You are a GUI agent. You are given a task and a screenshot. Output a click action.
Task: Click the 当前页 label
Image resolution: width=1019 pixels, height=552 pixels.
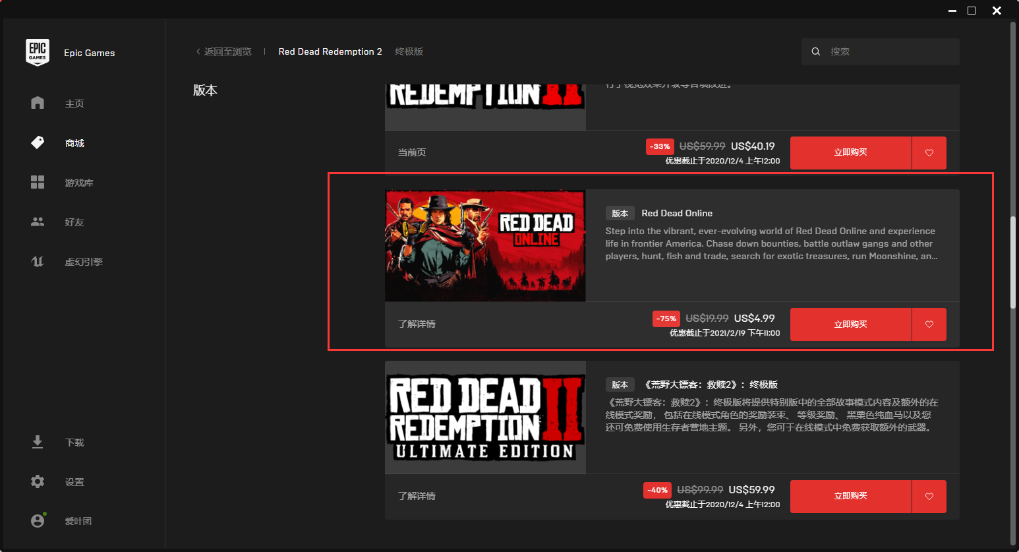click(412, 152)
